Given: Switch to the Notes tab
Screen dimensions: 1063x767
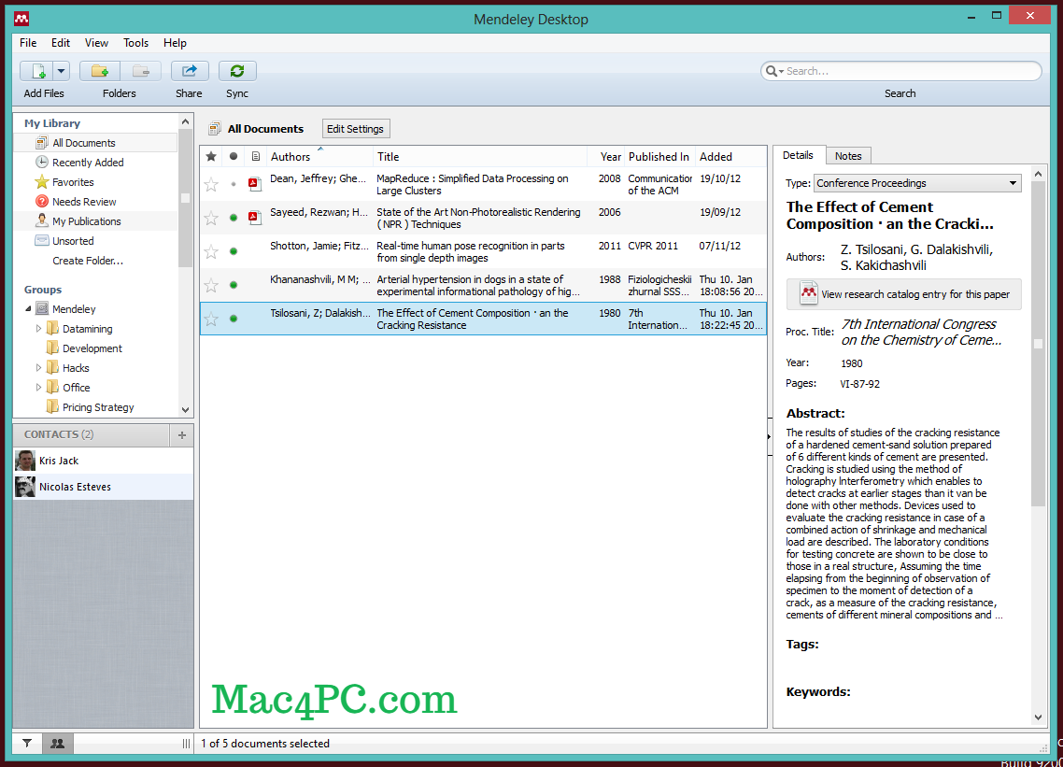Looking at the screenshot, I should click(x=848, y=156).
